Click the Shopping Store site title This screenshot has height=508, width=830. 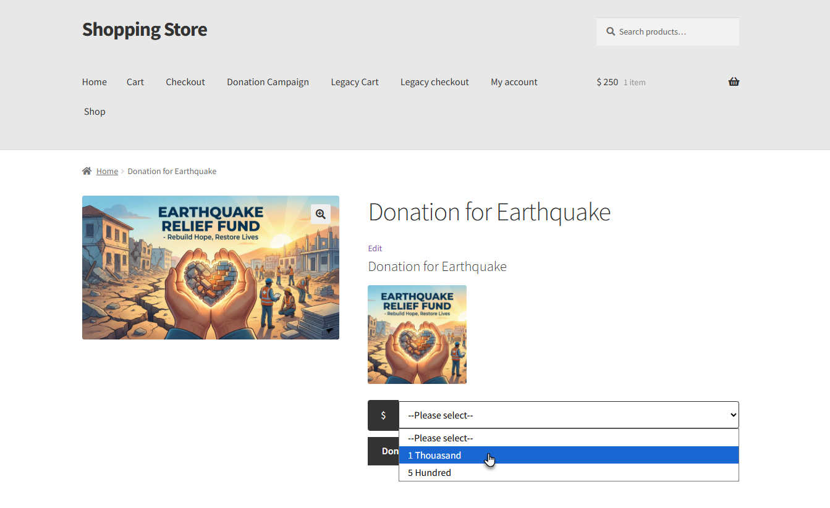(x=144, y=29)
